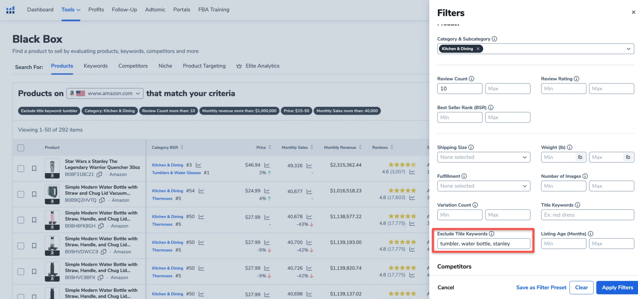Close the Filters panel with X
Image resolution: width=638 pixels, height=299 pixels.
pyautogui.click(x=633, y=12)
